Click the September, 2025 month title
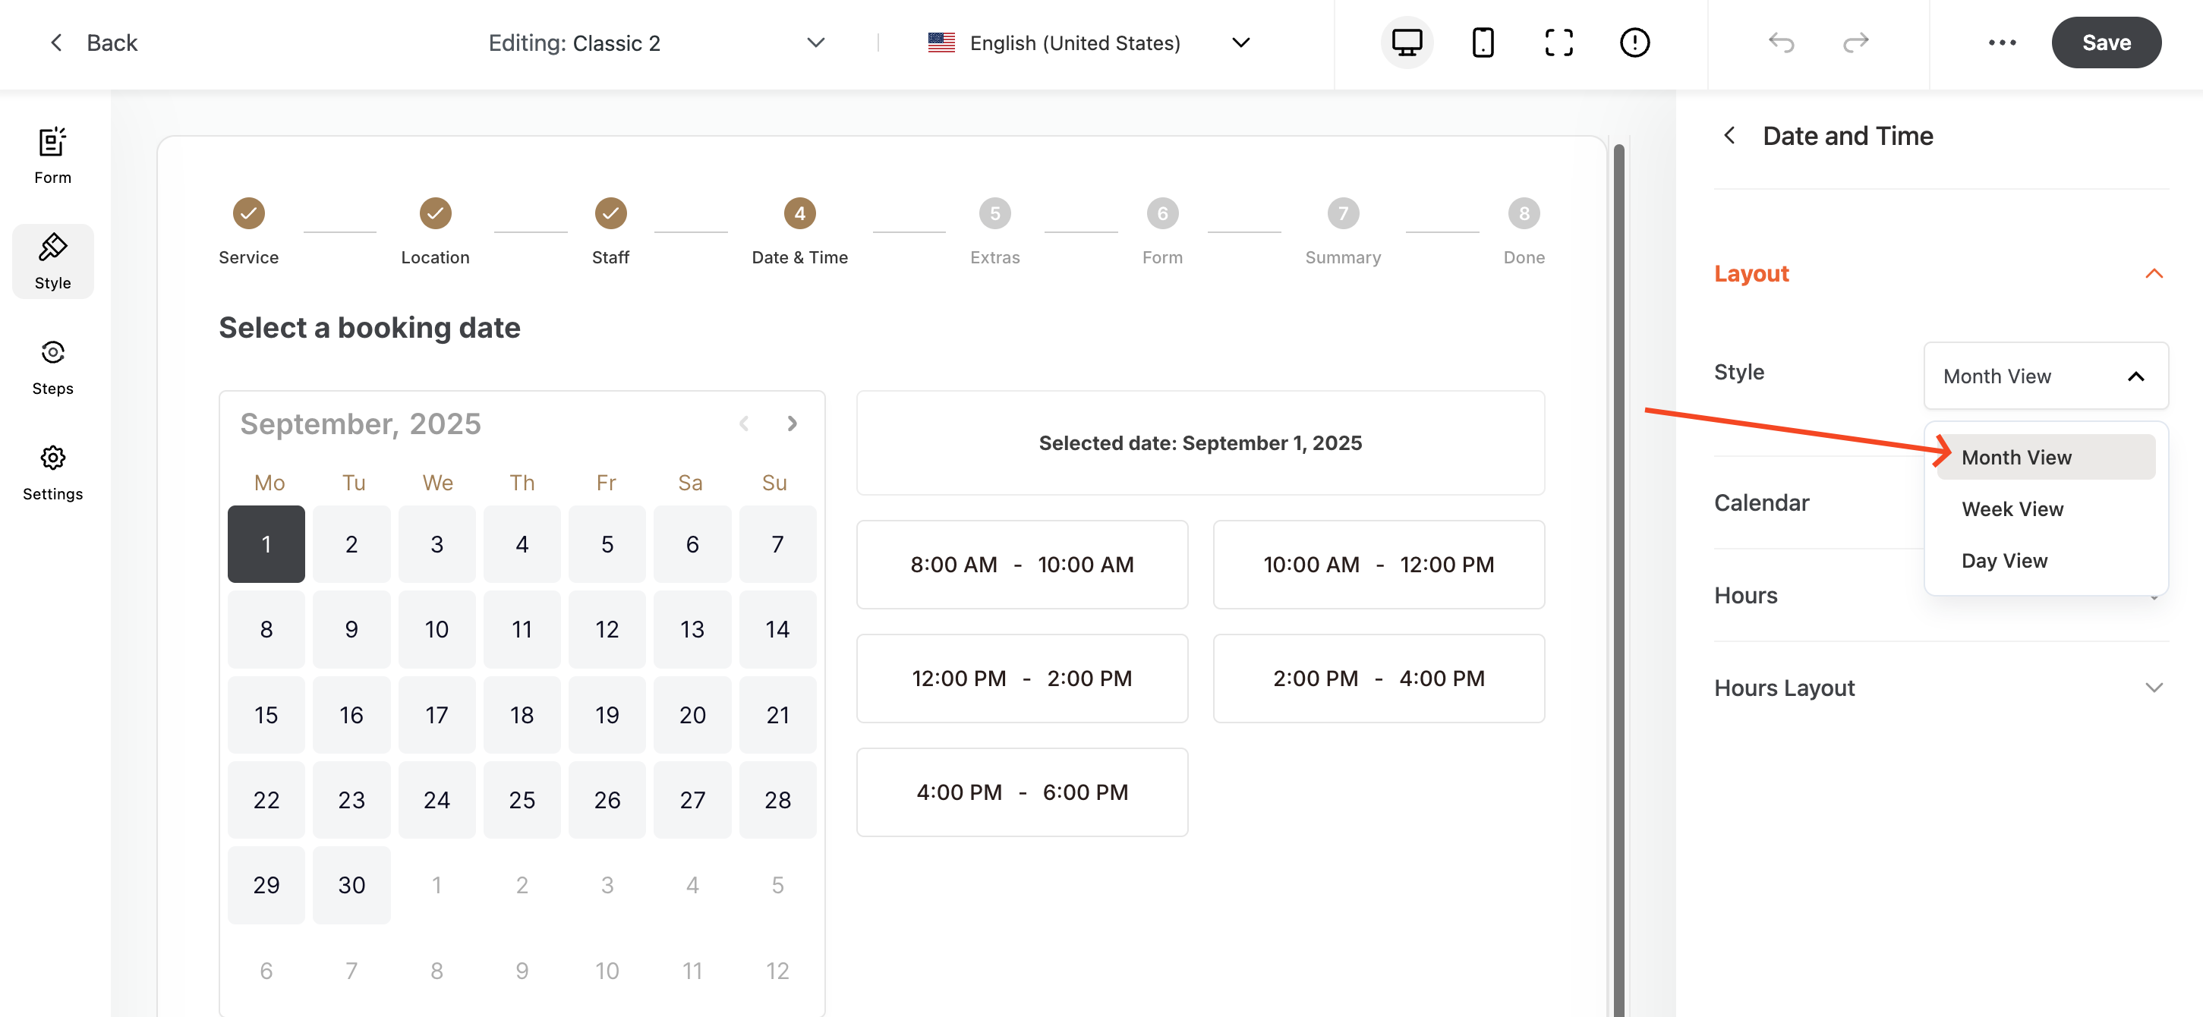Screen dimensions: 2203x1017 click(x=360, y=423)
